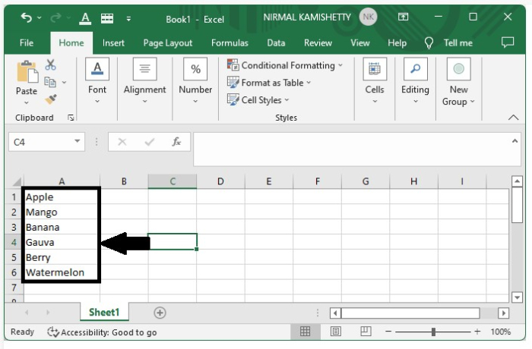Open the Name Box dropdown arrow
Viewport: 532px width, 349px height.
pos(78,141)
